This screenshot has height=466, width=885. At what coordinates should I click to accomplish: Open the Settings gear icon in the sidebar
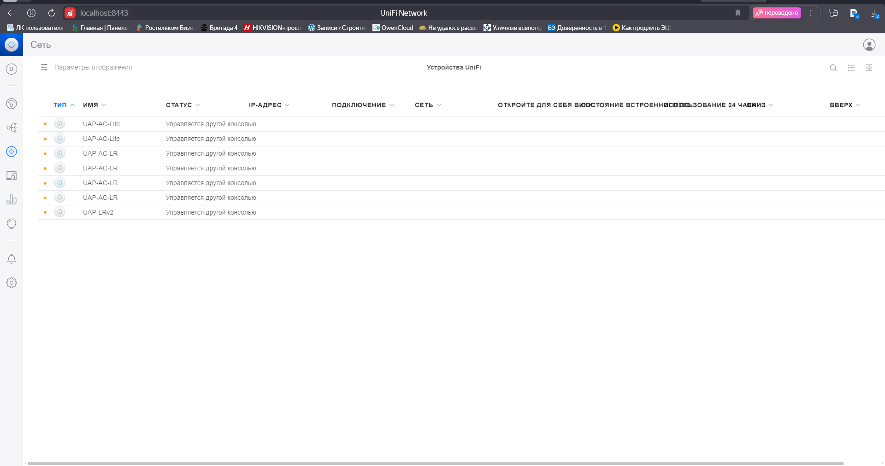click(12, 283)
